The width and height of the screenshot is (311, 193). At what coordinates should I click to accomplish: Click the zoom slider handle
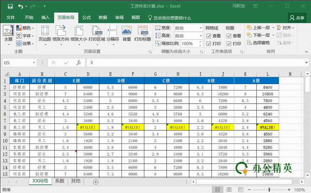pos(269,190)
